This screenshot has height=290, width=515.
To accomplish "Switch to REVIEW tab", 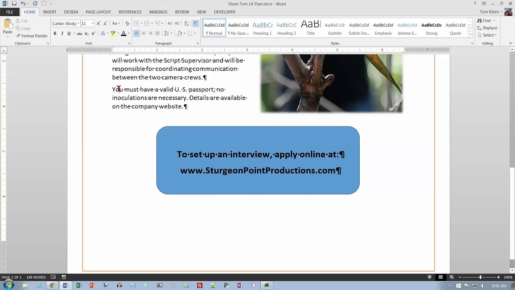I will tap(182, 12).
